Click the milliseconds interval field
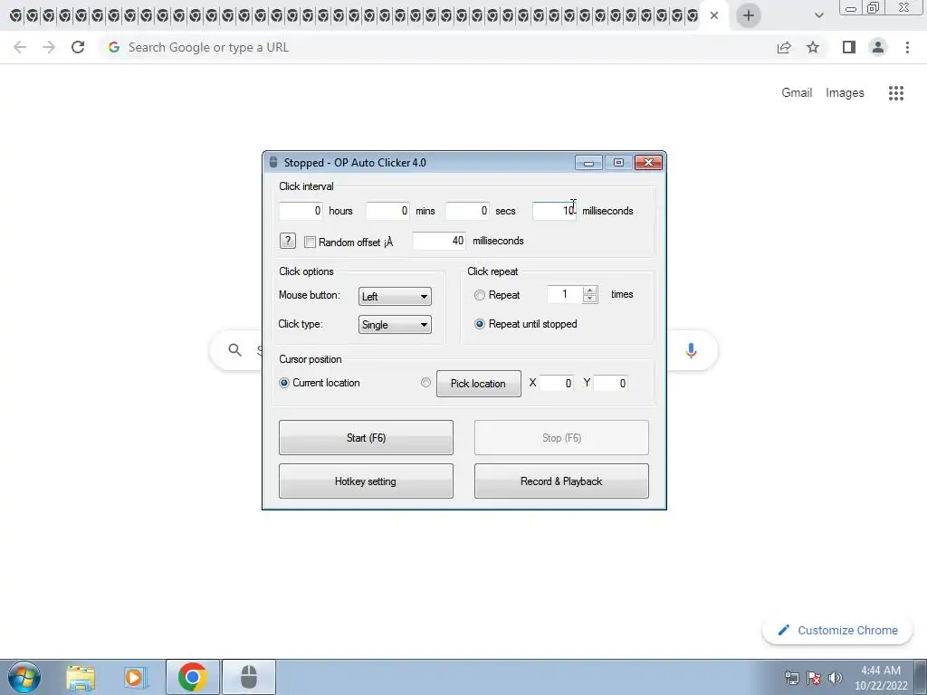The width and height of the screenshot is (927, 695). coord(554,211)
